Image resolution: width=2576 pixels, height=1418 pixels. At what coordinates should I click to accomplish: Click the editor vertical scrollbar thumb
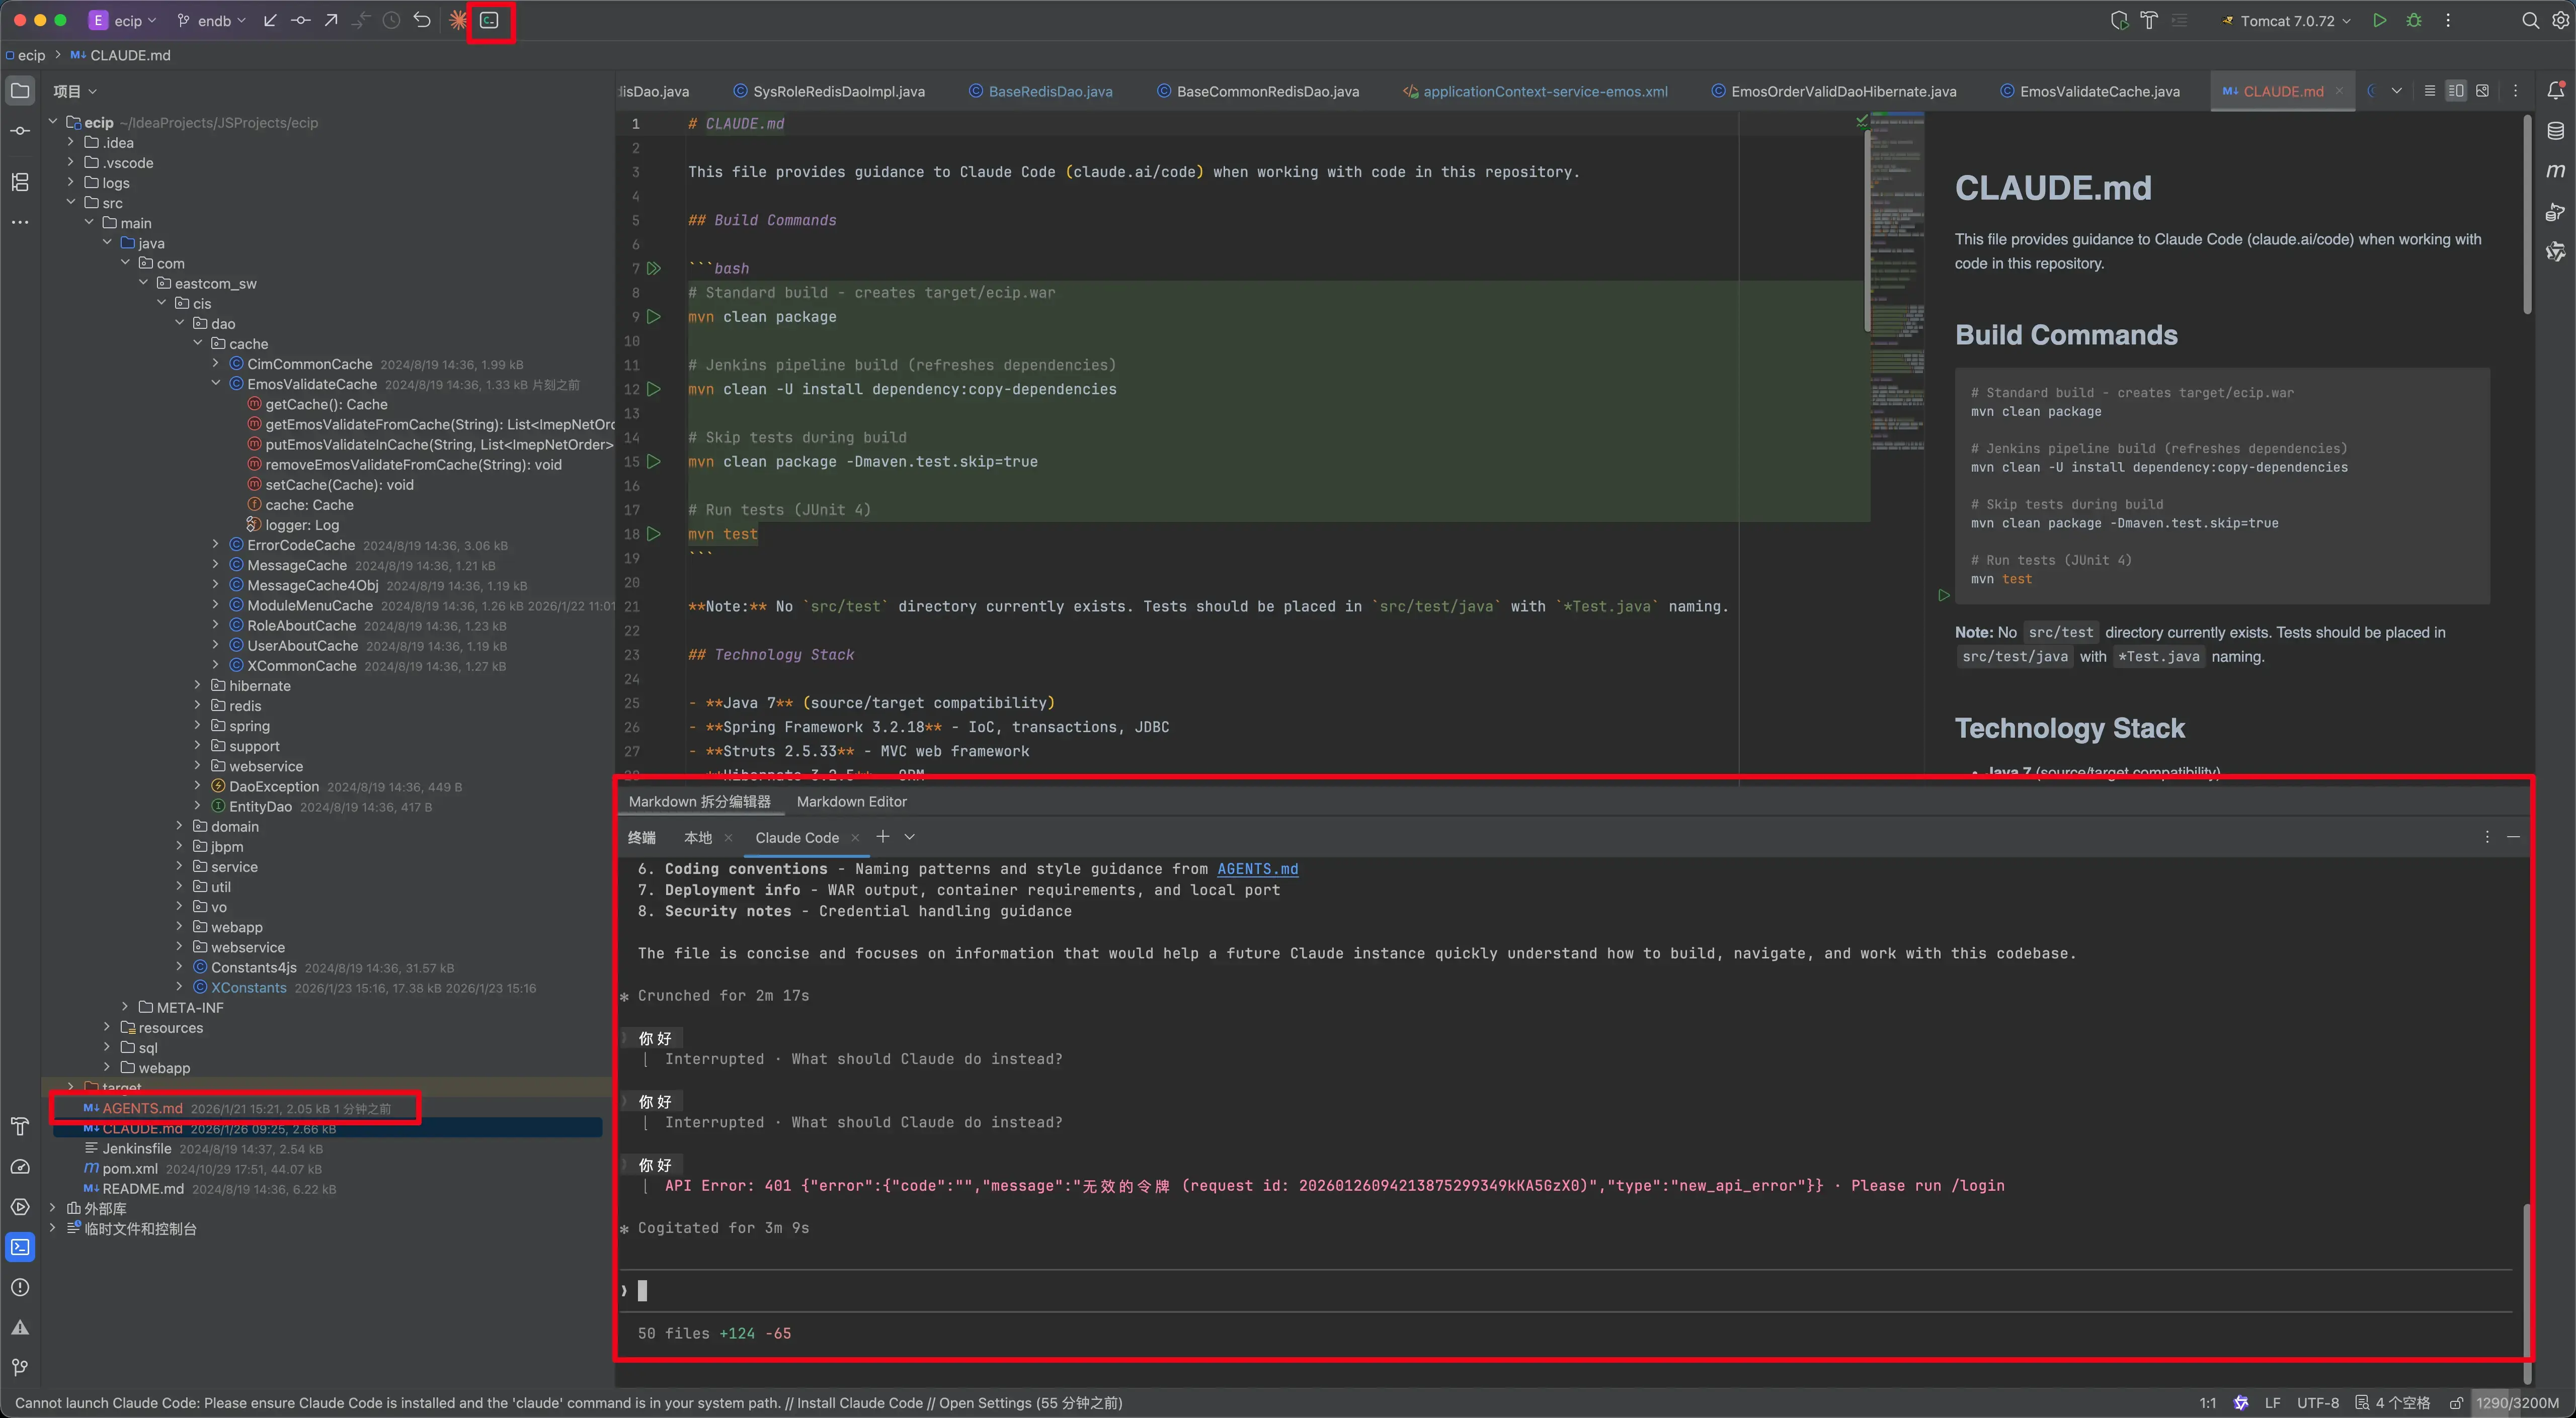click(x=1866, y=230)
